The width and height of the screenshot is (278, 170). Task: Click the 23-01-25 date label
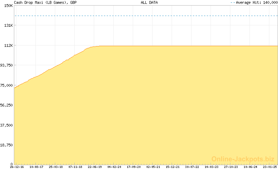270,167
